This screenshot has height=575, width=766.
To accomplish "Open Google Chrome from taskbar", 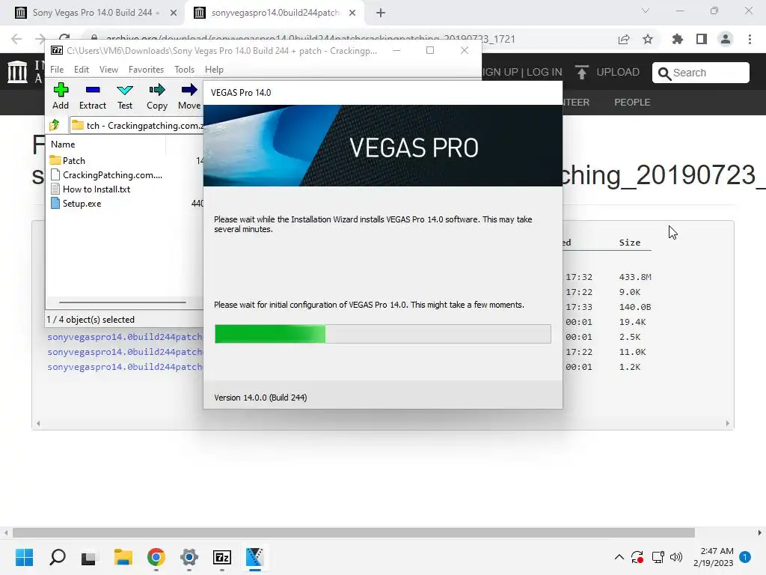I will click(x=156, y=557).
